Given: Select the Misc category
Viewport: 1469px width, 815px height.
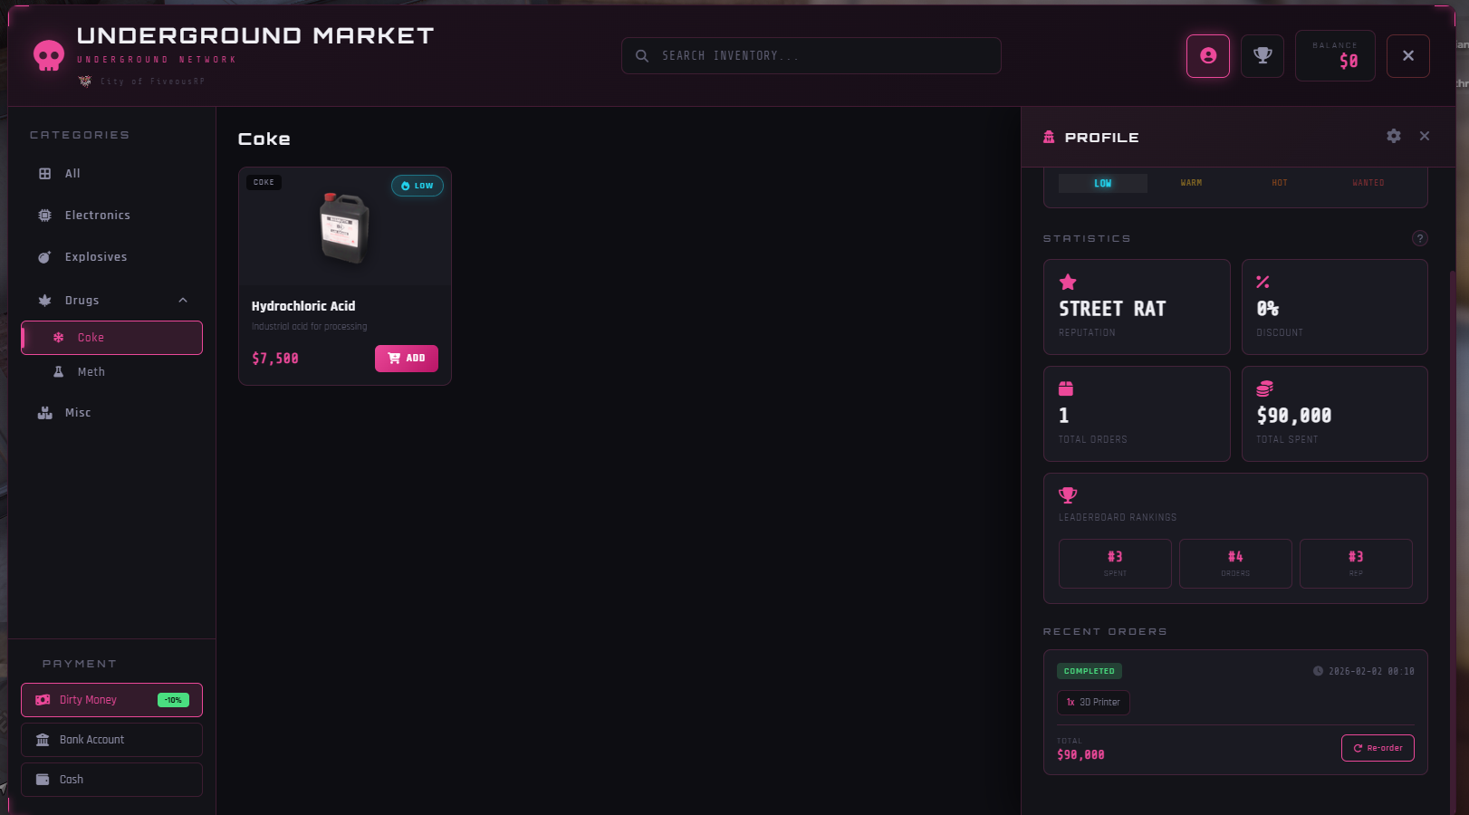Looking at the screenshot, I should pos(112,413).
